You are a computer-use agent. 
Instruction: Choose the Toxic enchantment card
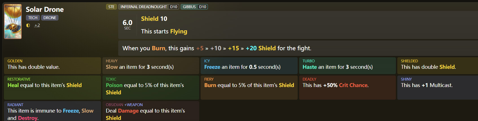click(151, 87)
